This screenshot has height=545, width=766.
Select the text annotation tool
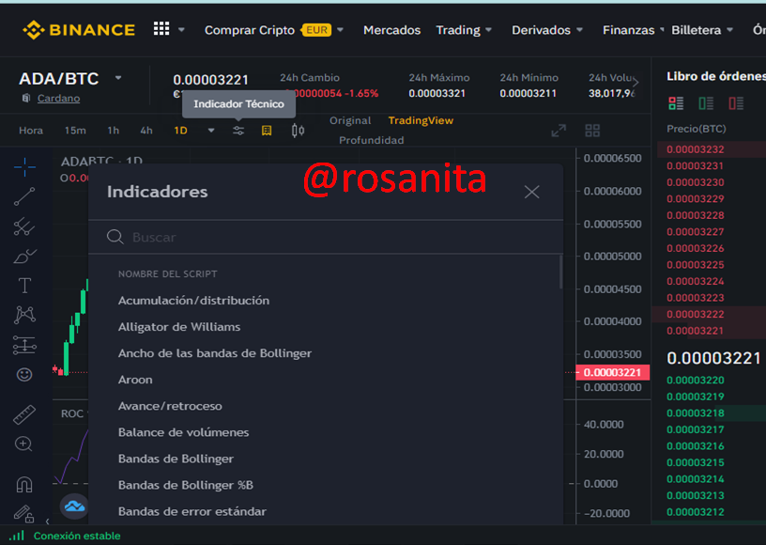pos(24,286)
